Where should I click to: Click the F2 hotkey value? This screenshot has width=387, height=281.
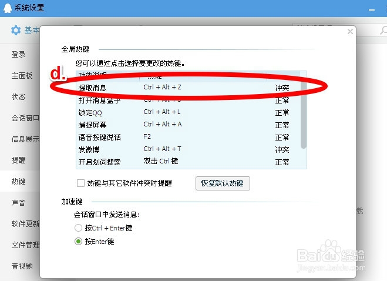(x=147, y=136)
